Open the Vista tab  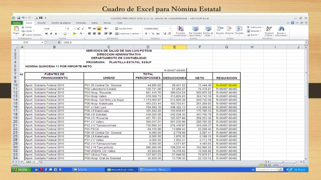point(119,23)
